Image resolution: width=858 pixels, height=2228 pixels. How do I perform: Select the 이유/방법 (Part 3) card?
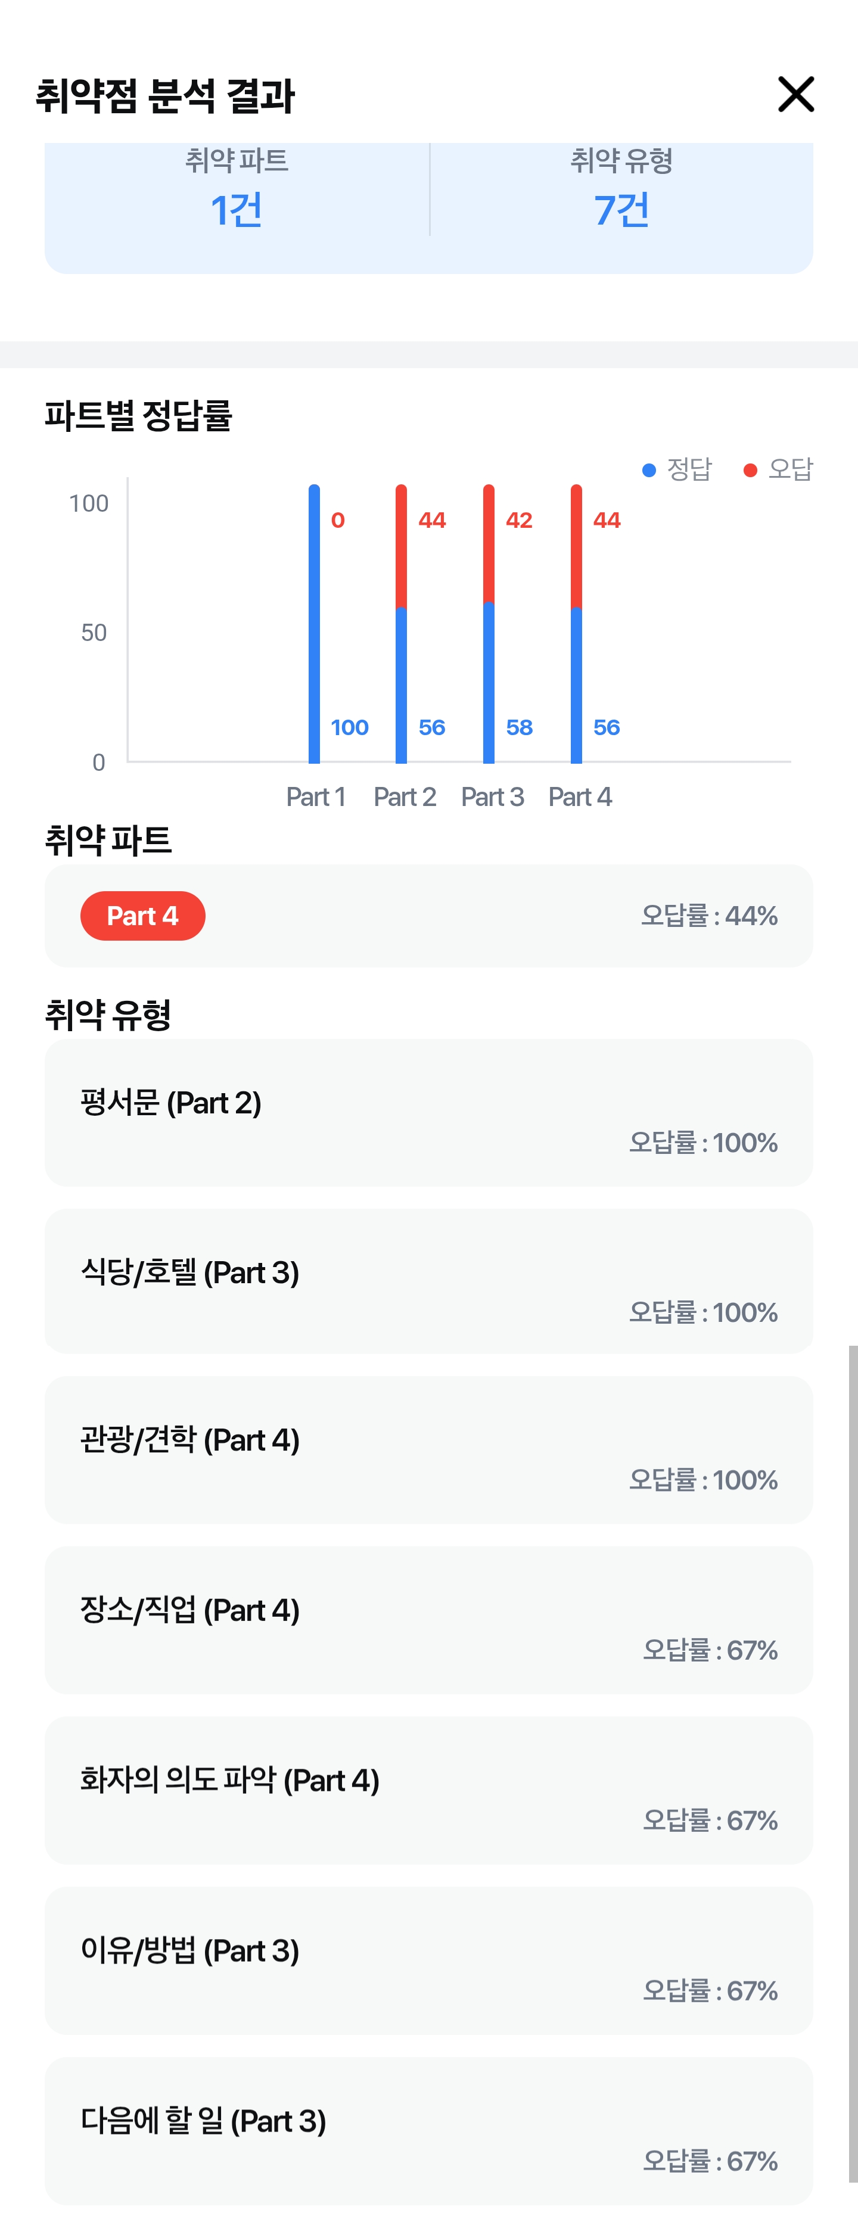pyautogui.click(x=428, y=1961)
